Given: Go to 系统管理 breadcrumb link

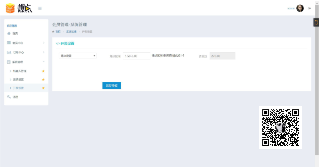Looking at the screenshot, I should pos(71,32).
